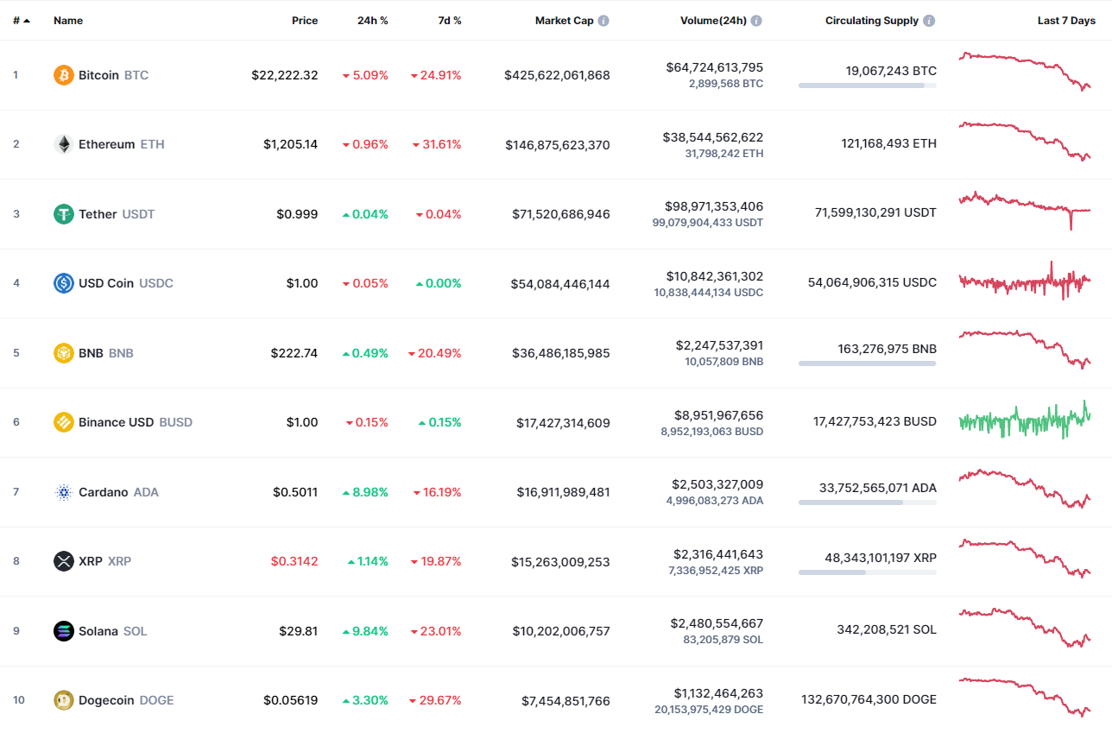Click the Dogecoin logo icon

coord(64,700)
